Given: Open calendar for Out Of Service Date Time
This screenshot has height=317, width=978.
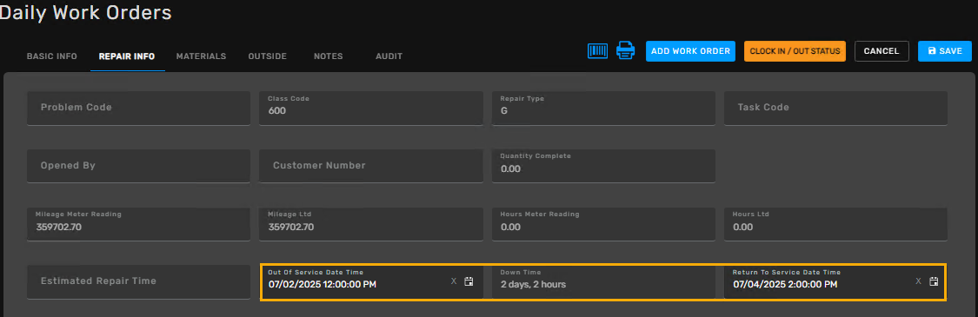Looking at the screenshot, I should coord(469,281).
